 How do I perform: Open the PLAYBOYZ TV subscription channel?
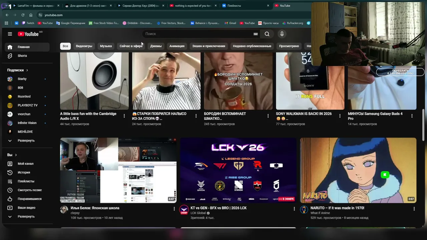tap(27, 105)
